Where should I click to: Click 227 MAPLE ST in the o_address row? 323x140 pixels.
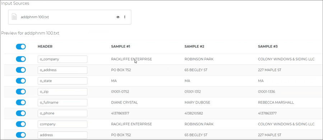[270, 70]
